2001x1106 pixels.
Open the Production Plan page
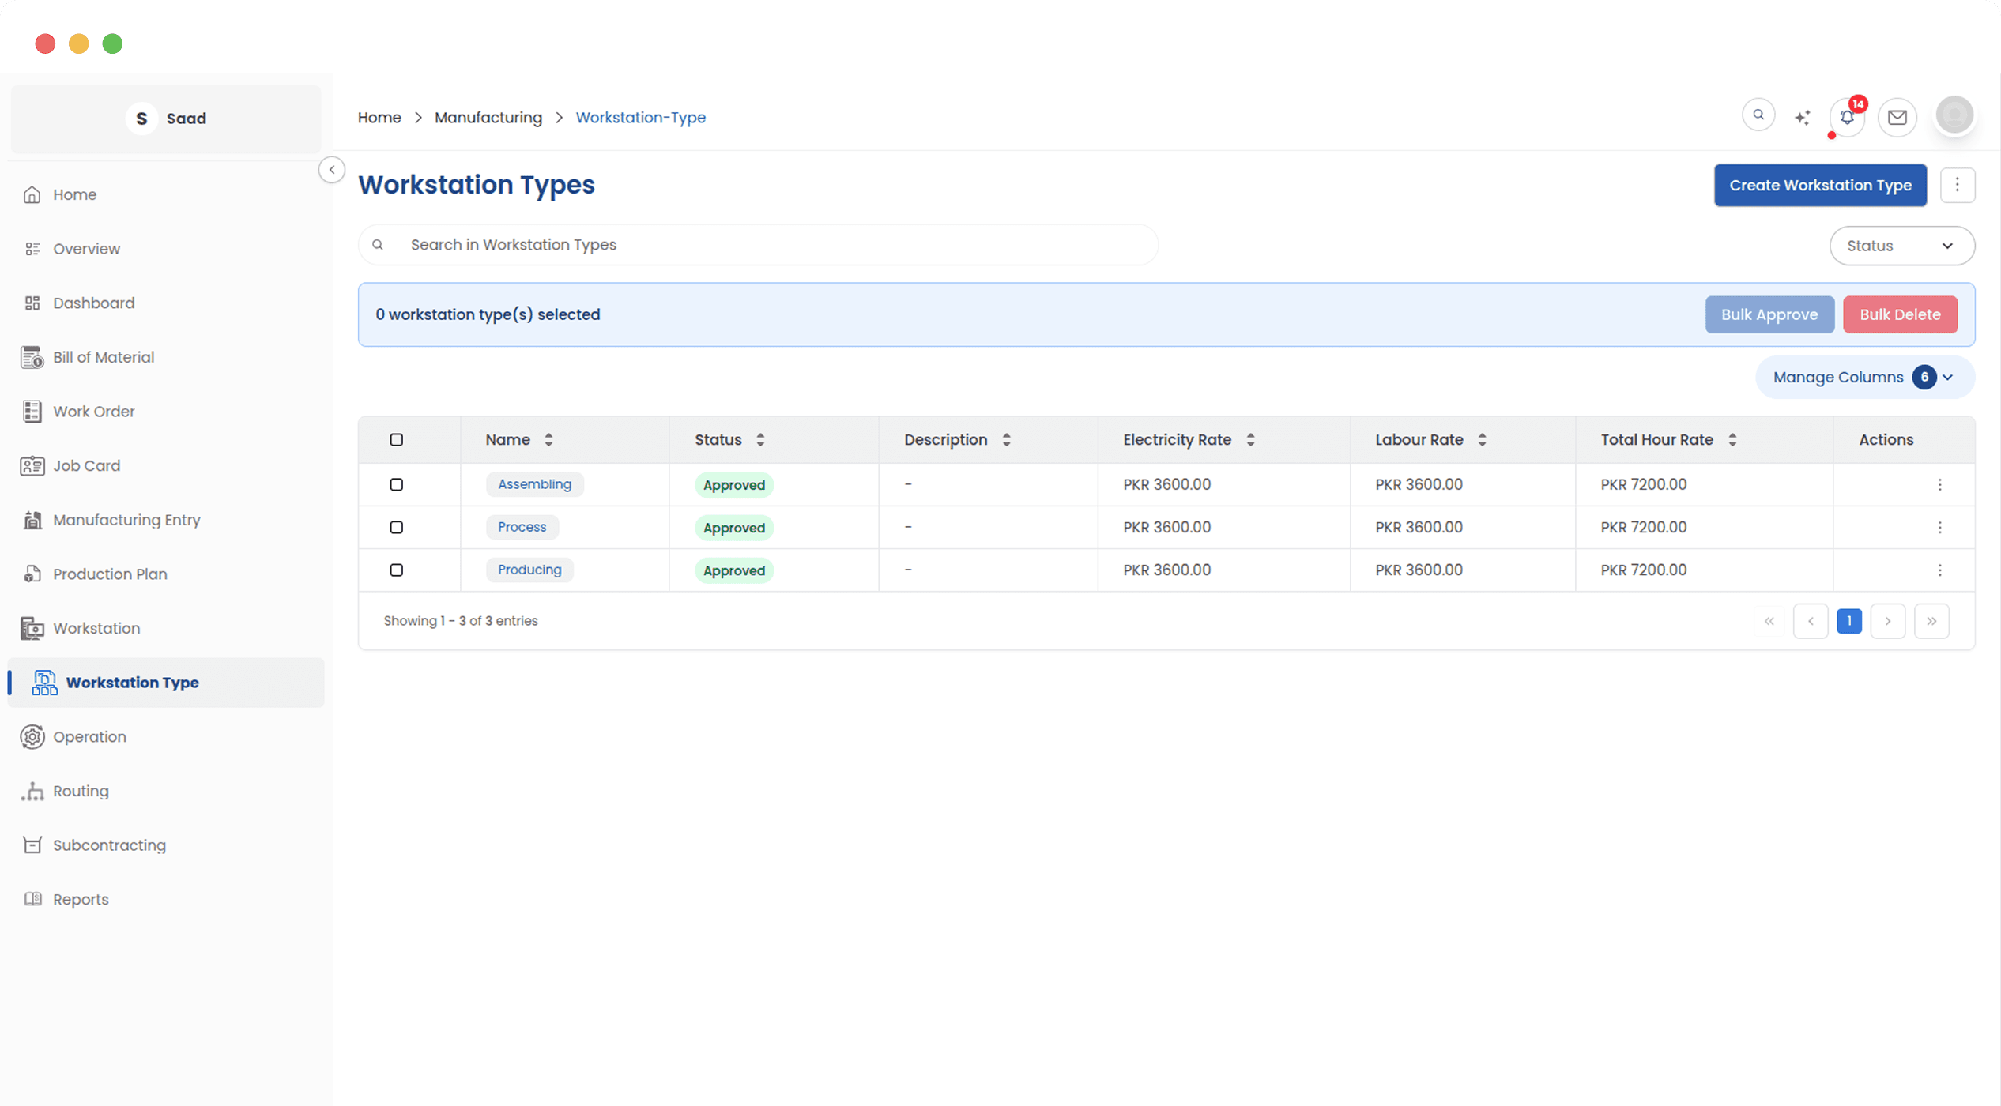(110, 574)
